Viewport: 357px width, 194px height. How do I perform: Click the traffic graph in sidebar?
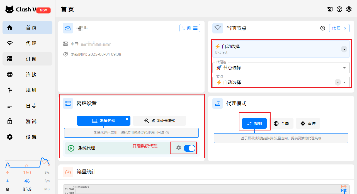click(x=27, y=163)
